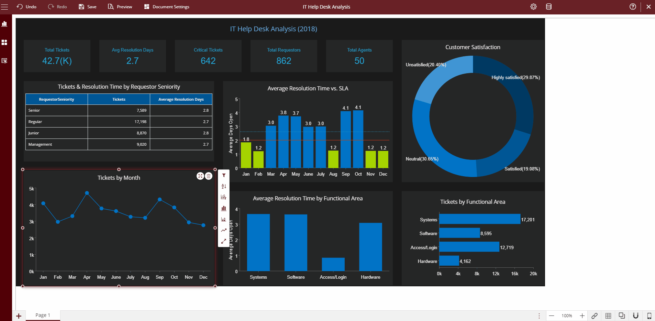Open the widgets panel in left sidebar
The width and height of the screenshot is (655, 321).
coord(4,43)
